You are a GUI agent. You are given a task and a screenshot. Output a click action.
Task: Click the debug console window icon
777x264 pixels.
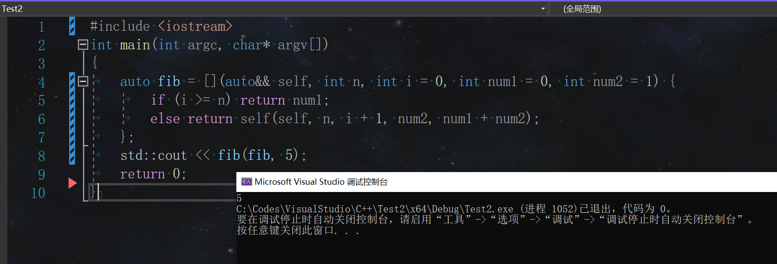pyautogui.click(x=246, y=182)
